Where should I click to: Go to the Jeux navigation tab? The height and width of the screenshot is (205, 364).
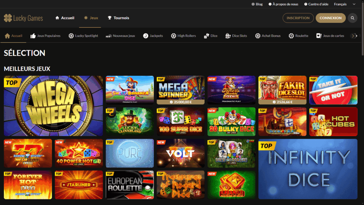(91, 18)
